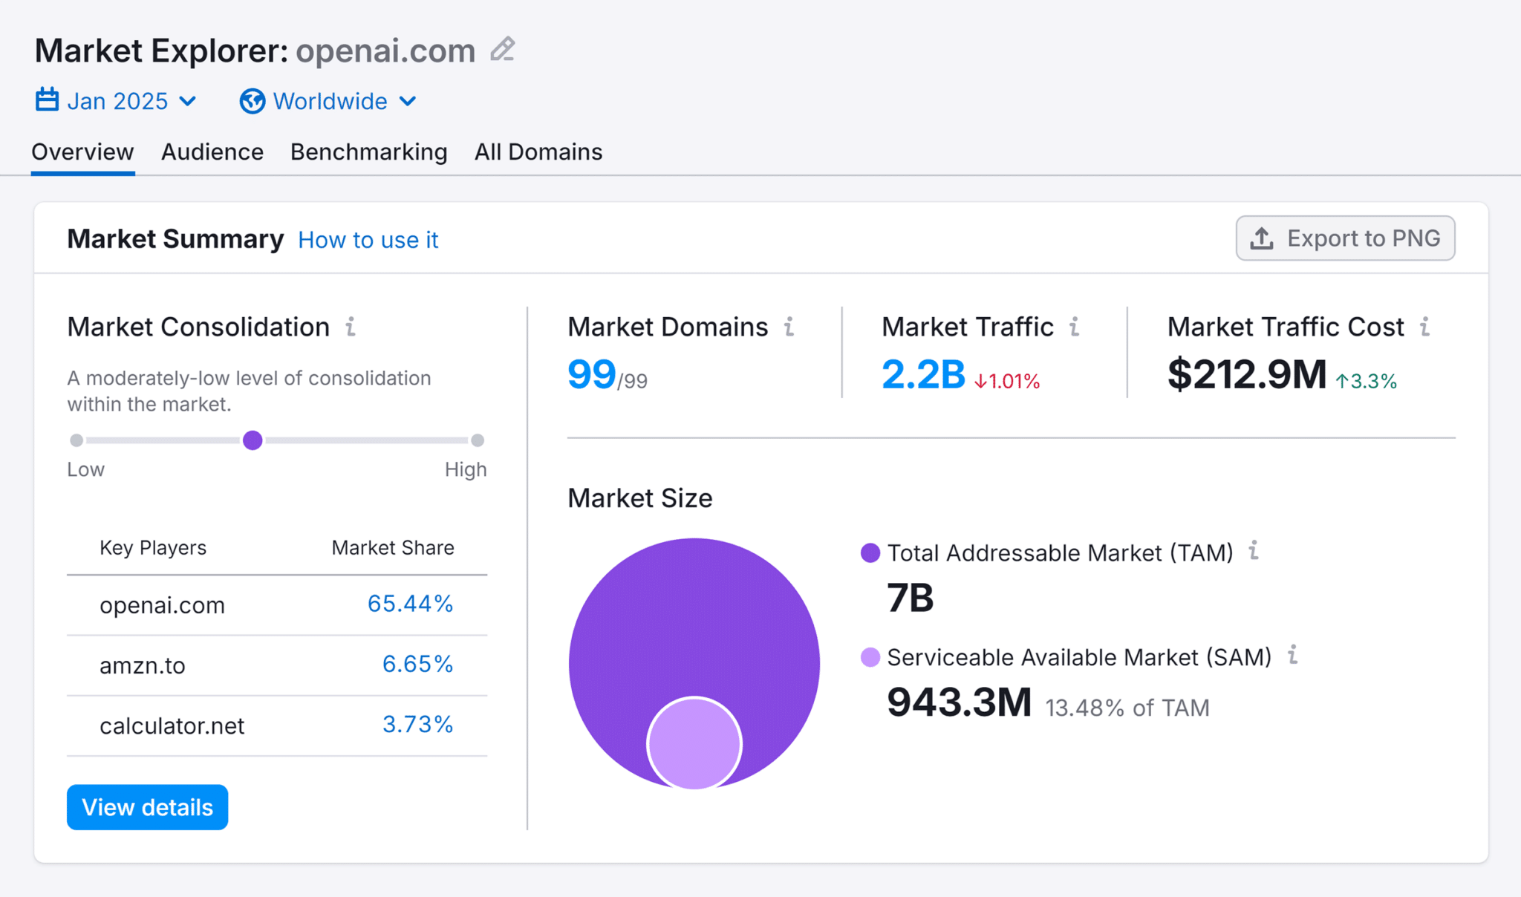
Task: Click the 2.2B market traffic value
Action: point(923,374)
